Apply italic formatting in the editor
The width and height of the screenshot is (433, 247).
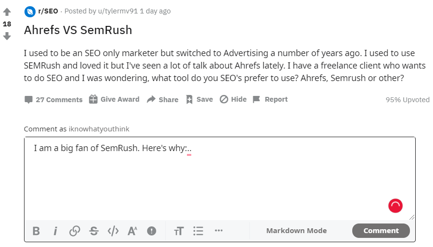coord(55,231)
